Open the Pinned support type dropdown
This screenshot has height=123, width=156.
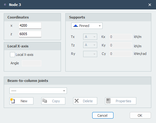(x=87, y=26)
